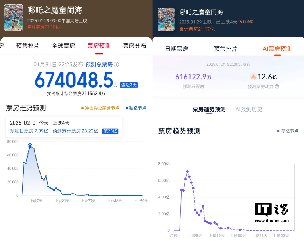The height and width of the screenshot is (241, 304).
Task: Click the 616122.9万 predicted total figure
Action: (193, 77)
